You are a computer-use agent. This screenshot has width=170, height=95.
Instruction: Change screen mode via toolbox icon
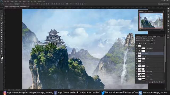tap(2, 62)
